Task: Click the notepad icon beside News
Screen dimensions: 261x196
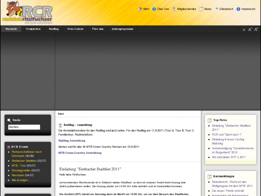Action: point(201,9)
